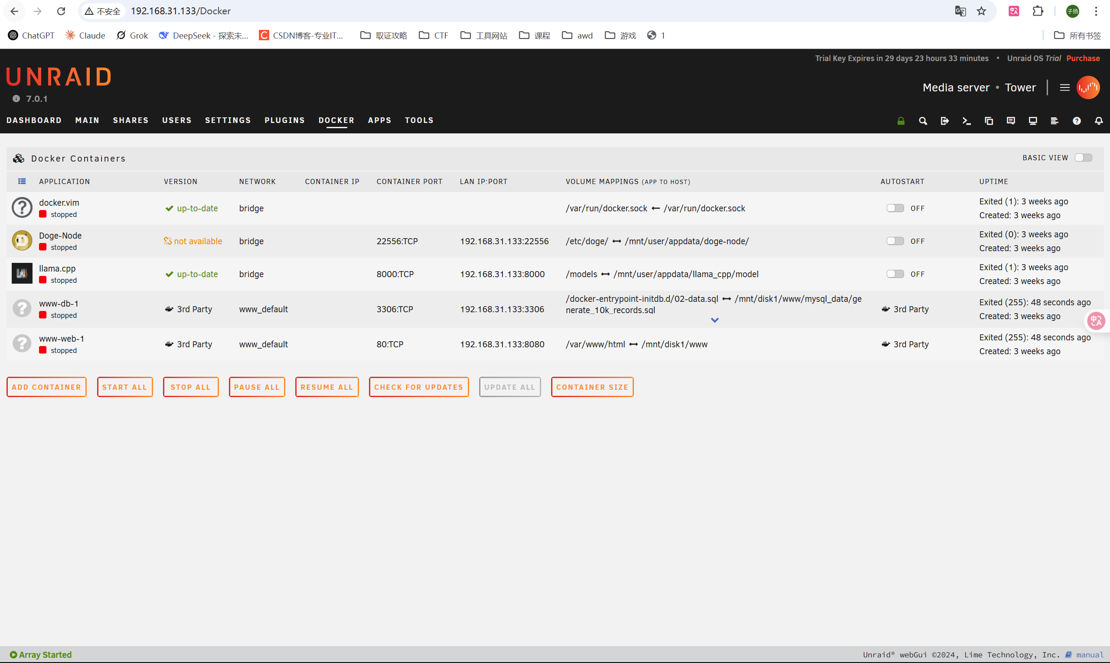Open the DeepSeek bookmark
The width and height of the screenshot is (1110, 663).
tap(204, 36)
